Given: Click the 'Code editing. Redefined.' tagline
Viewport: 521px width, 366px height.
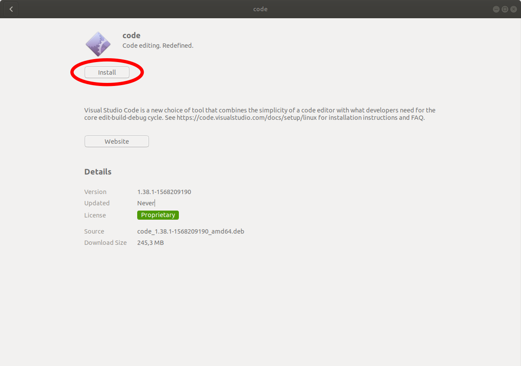Looking at the screenshot, I should point(158,46).
